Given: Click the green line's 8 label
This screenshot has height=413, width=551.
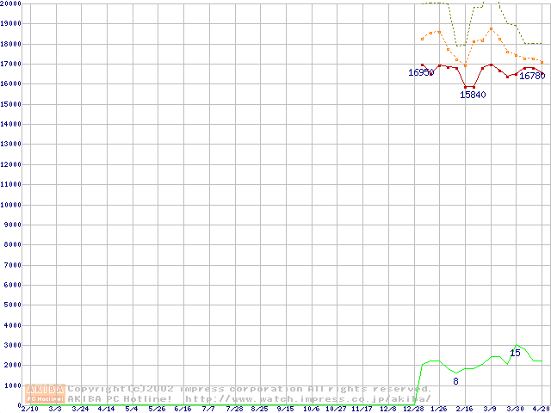Looking at the screenshot, I should pos(455,380).
